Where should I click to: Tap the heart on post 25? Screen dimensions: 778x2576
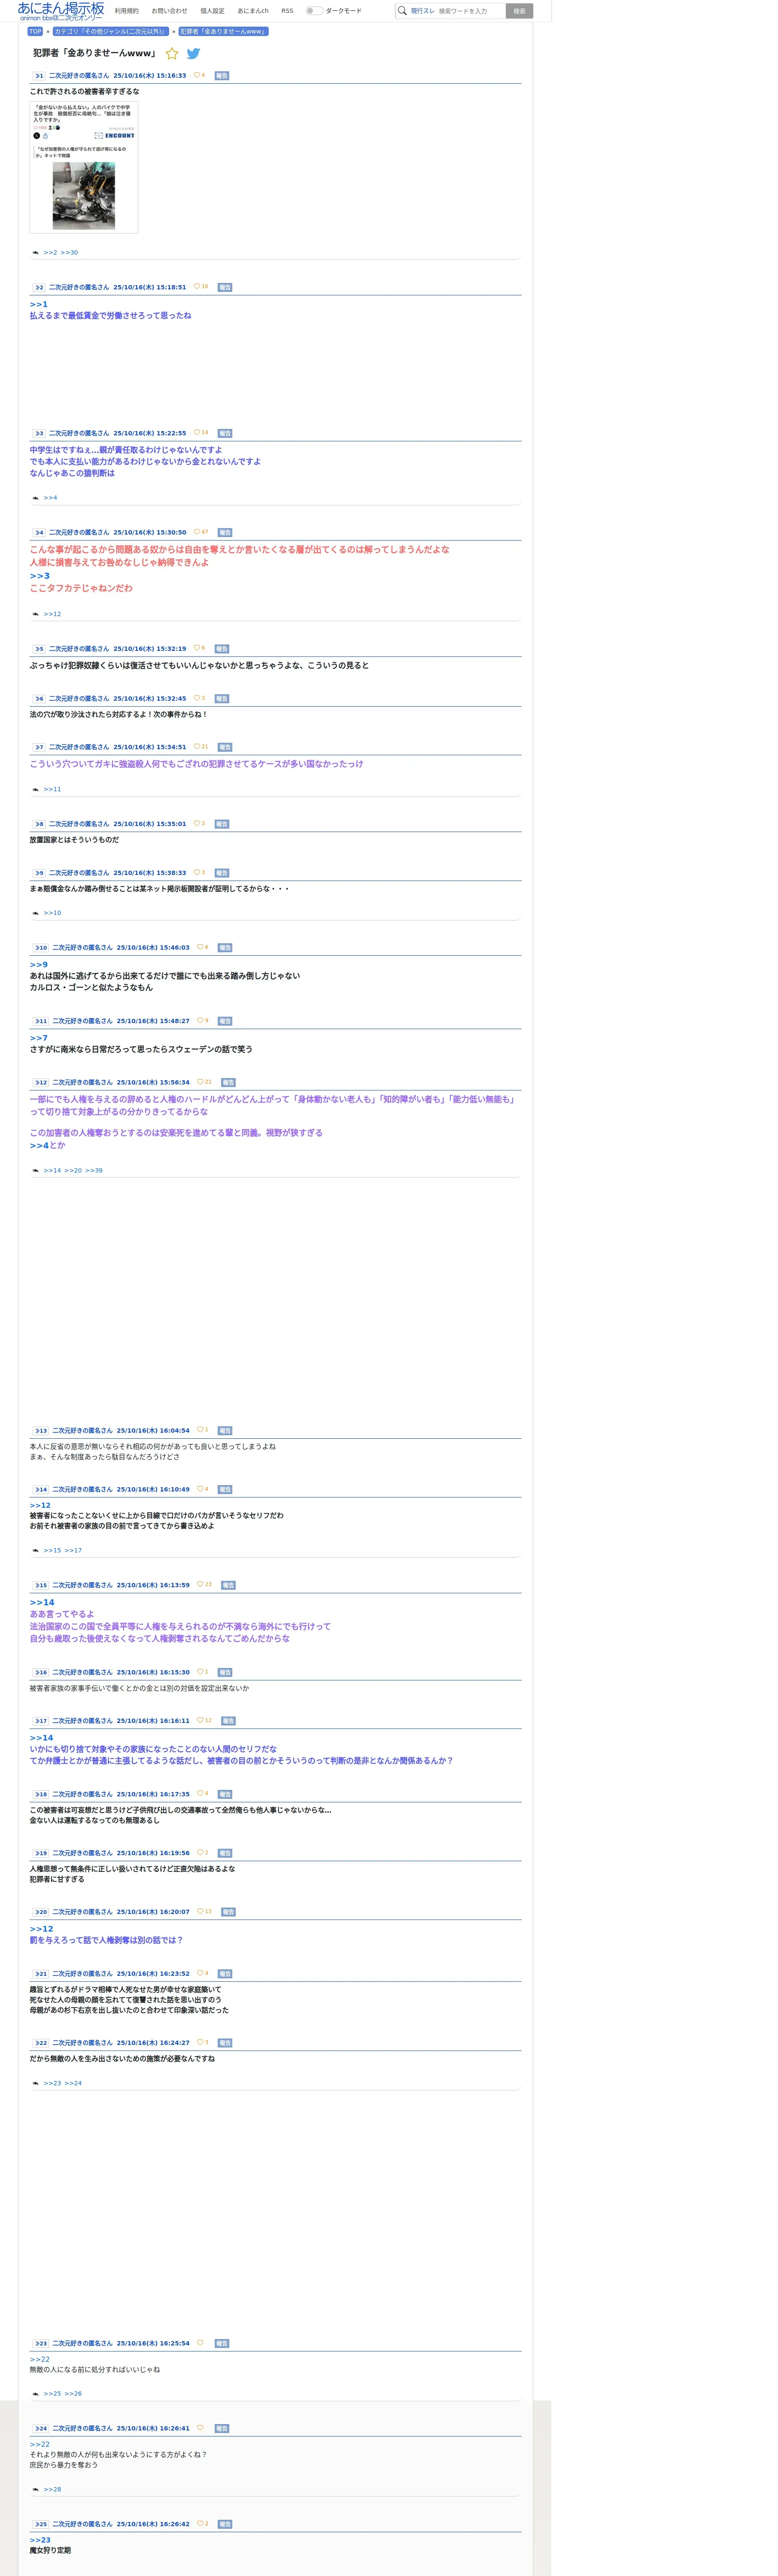pos(200,2524)
